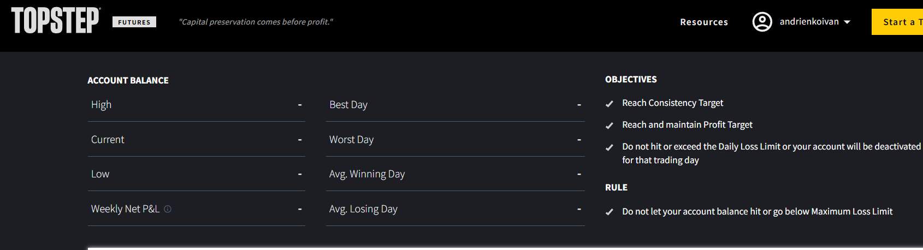This screenshot has width=923, height=250.
Task: Click checkmark beside Reach Consistency Target
Action: tap(610, 104)
